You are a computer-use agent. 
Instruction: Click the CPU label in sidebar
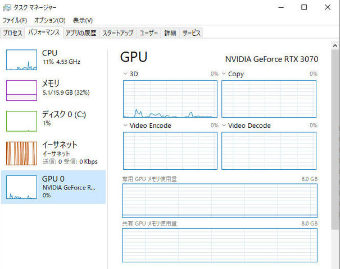[49, 53]
